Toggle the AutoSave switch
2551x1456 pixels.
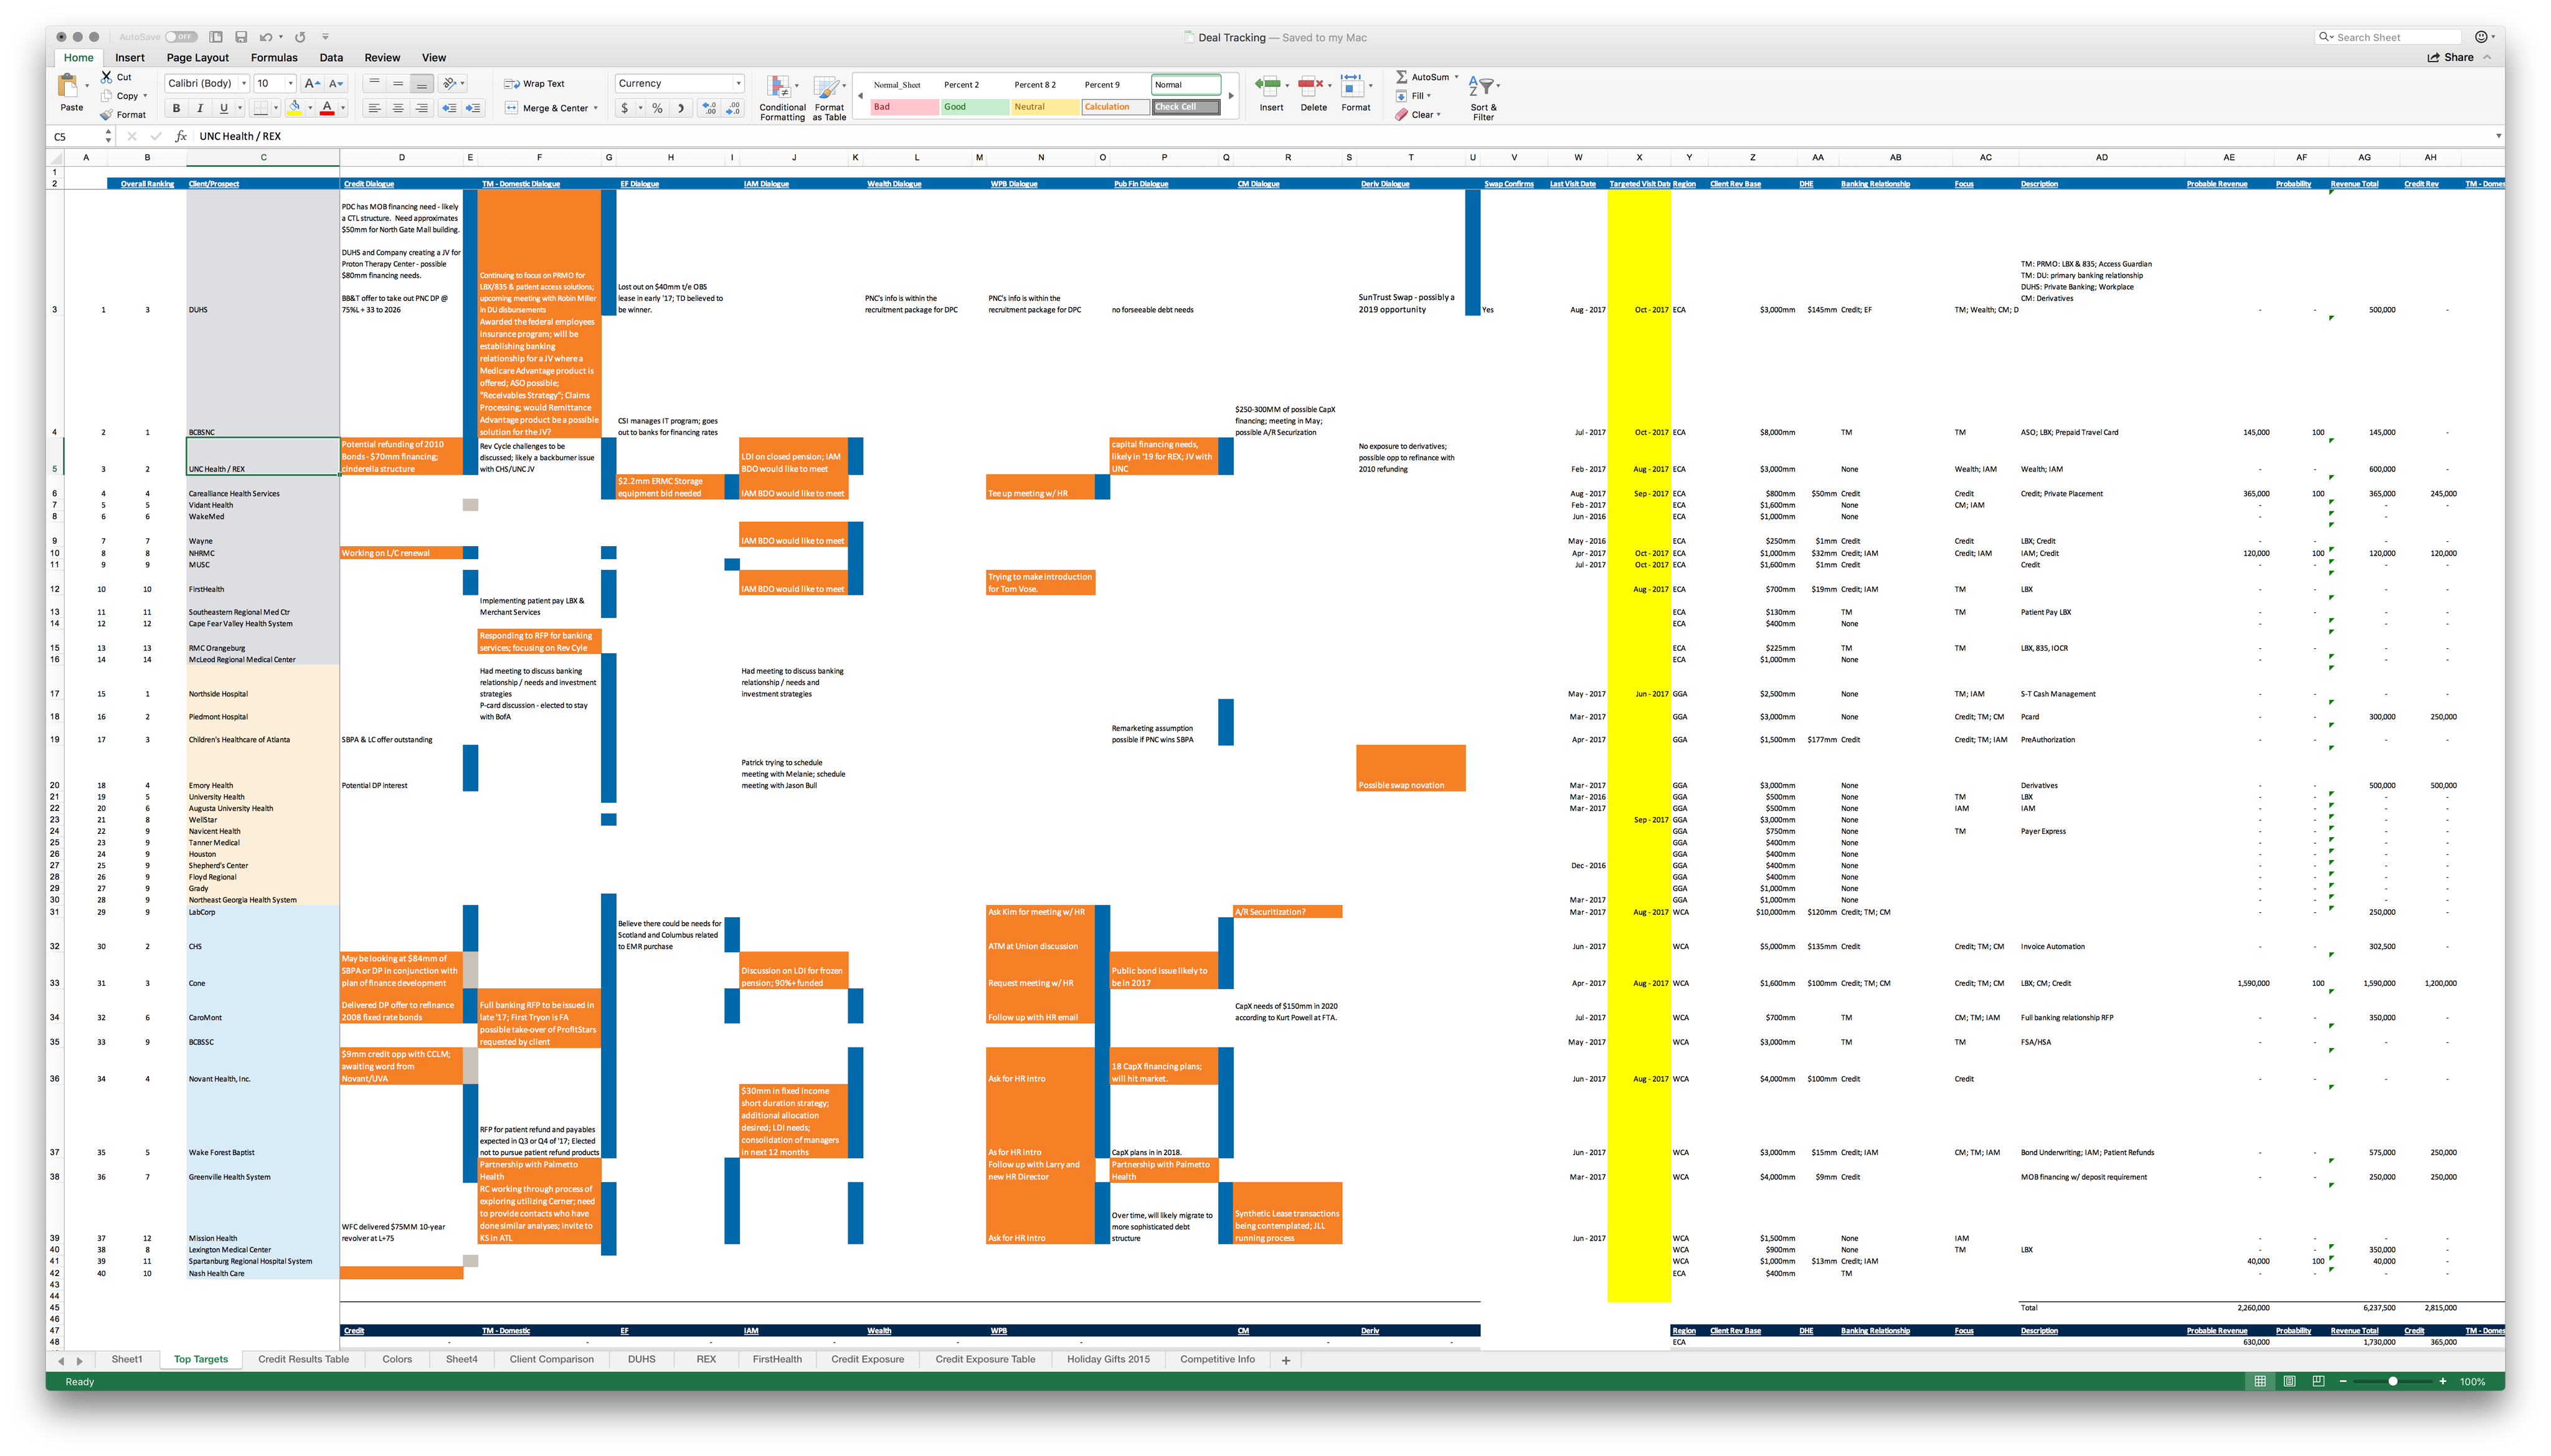[181, 37]
